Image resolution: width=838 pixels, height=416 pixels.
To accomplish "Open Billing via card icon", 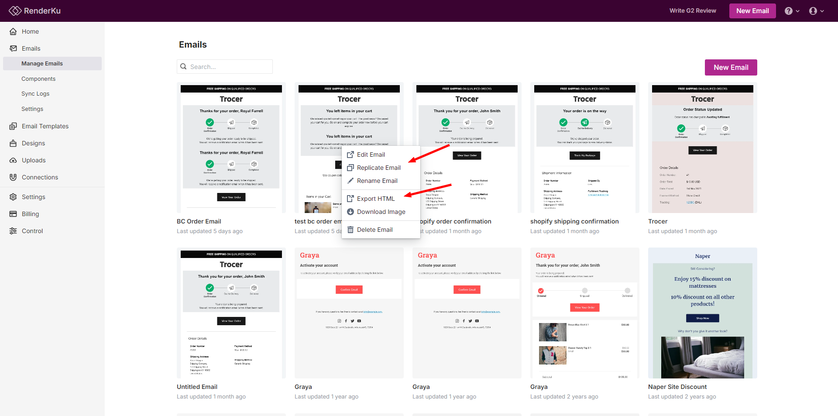I will pos(13,214).
